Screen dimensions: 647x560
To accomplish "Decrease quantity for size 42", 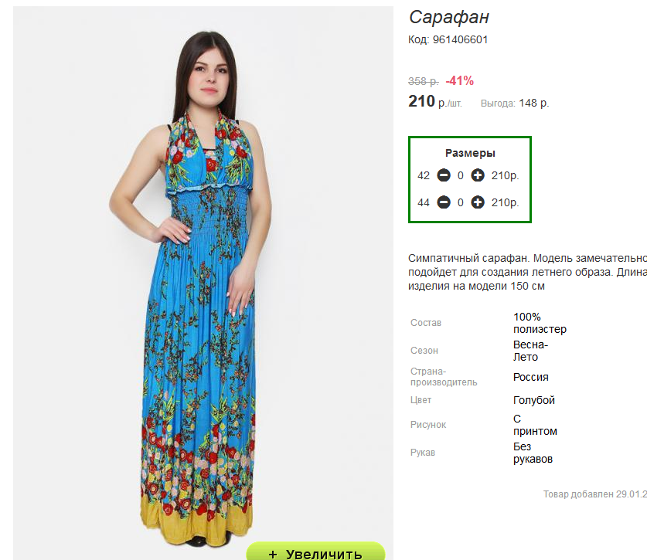I will 444,175.
